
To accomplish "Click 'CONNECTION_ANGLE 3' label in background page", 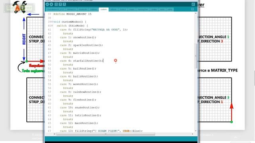I will tap(214, 98).
